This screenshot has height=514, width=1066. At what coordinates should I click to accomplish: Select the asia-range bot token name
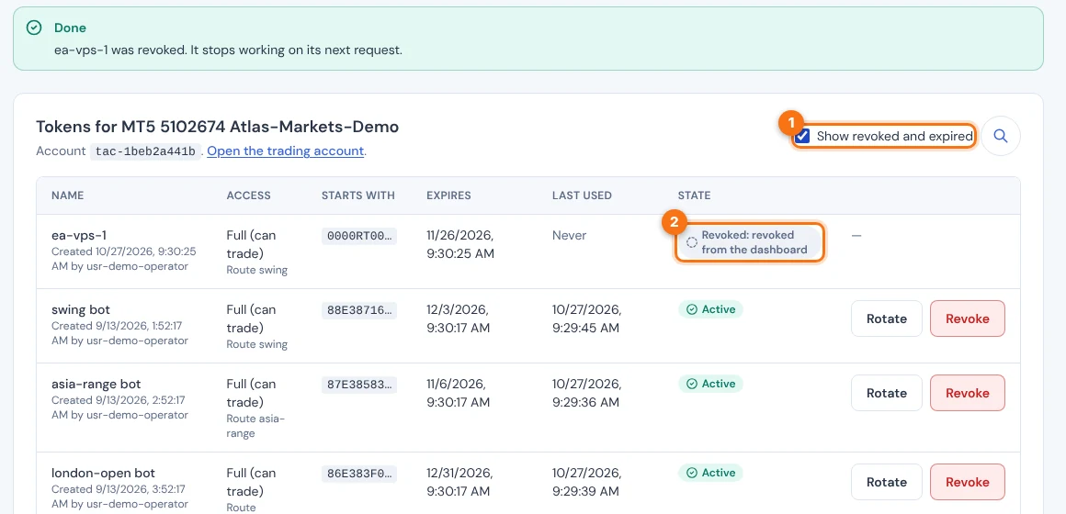pos(96,385)
